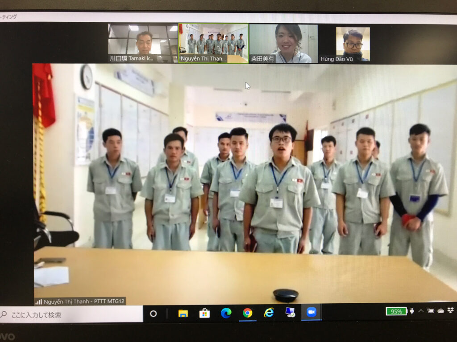Open the OneDrive cloud tray icon
This screenshot has height=342, width=457.
pyautogui.click(x=441, y=311)
